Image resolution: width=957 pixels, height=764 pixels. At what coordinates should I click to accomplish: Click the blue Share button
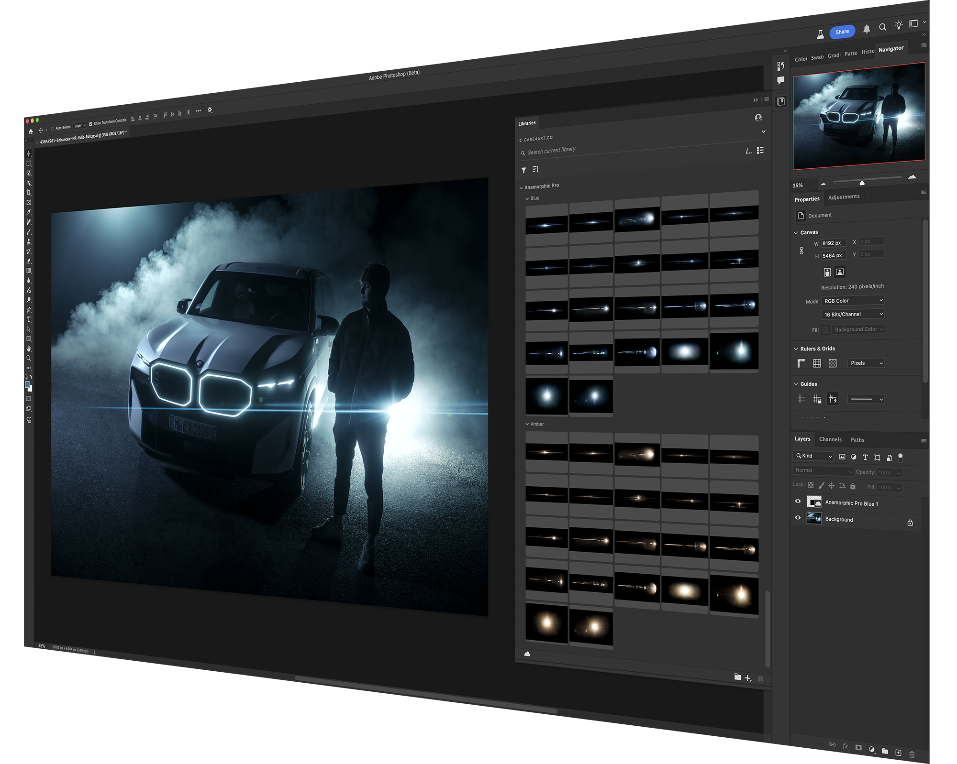842,32
